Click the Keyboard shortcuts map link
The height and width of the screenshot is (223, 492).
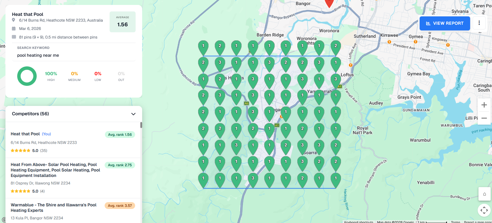pyautogui.click(x=358, y=222)
